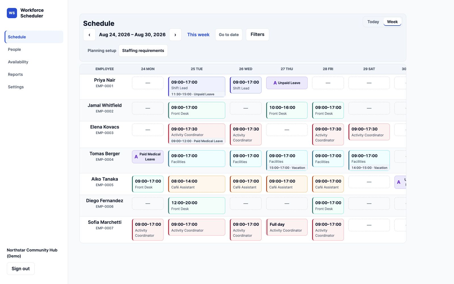
Task: Click absence icon on Tomas's Paid Medical Leave
Action: tap(136, 157)
